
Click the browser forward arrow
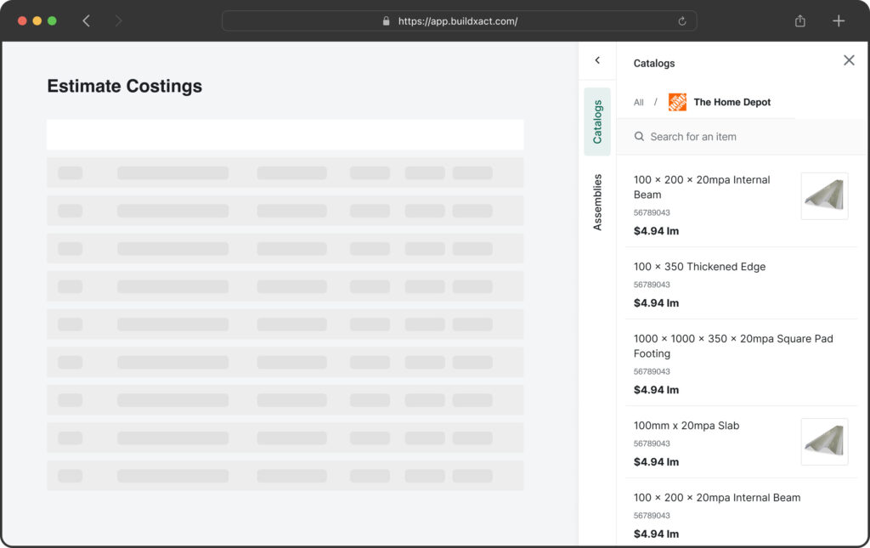point(118,21)
